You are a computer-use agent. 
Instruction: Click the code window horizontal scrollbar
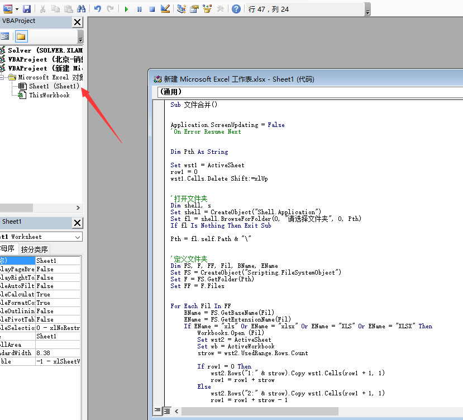pyautogui.click(x=260, y=411)
